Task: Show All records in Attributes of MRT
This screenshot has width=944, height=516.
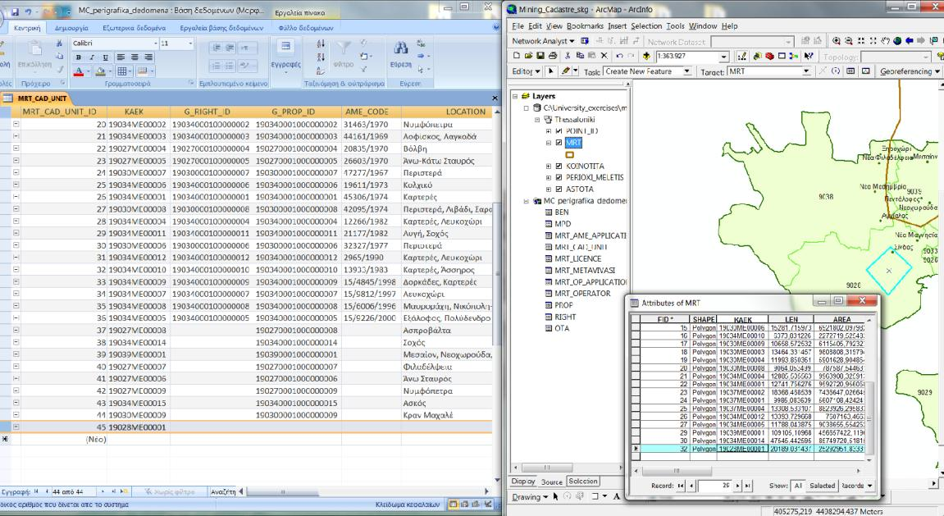Action: (798, 486)
